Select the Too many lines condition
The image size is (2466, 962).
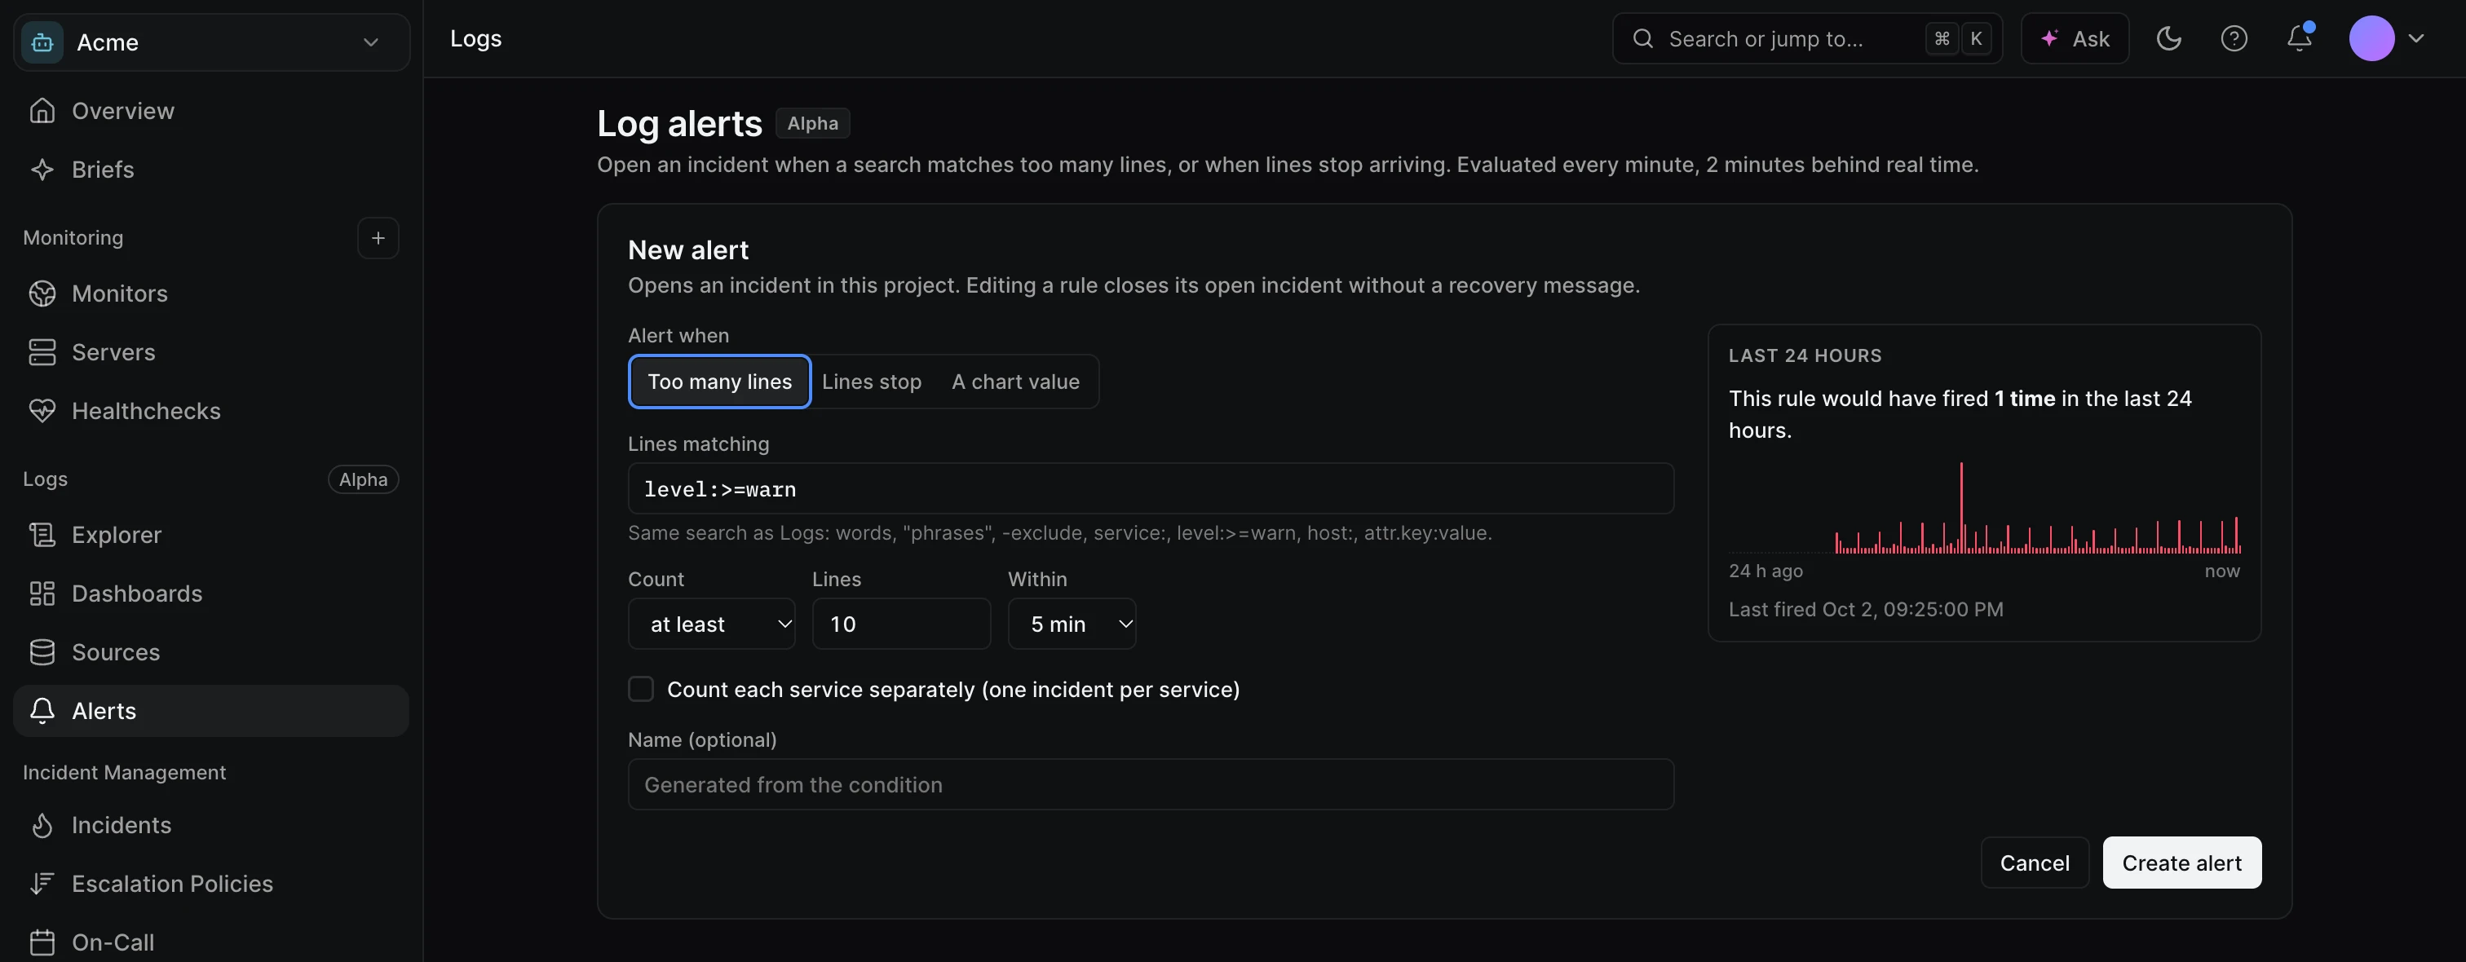pyautogui.click(x=719, y=381)
